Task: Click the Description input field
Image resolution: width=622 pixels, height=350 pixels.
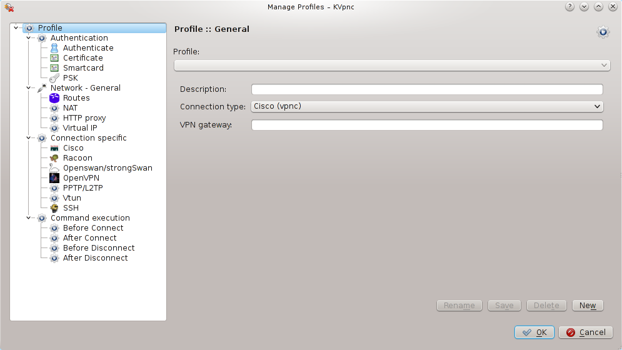Action: 427,89
